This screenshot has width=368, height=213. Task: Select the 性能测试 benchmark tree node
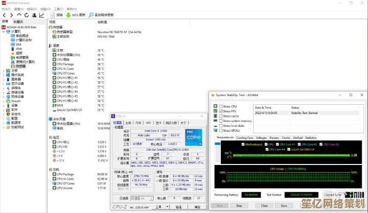pos(17,127)
